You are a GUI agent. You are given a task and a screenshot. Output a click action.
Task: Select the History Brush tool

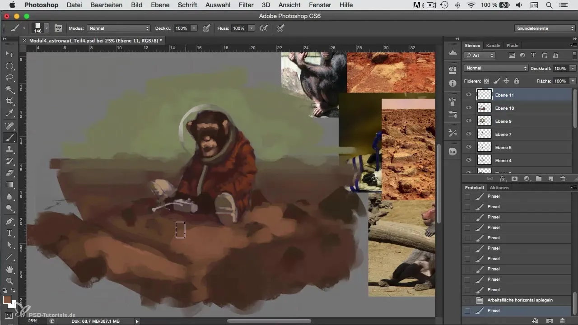9,161
